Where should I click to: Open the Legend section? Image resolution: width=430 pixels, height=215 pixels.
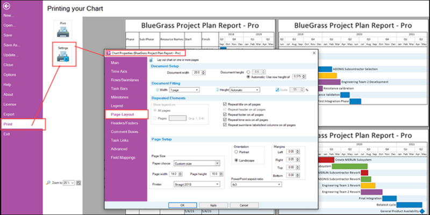117,106
